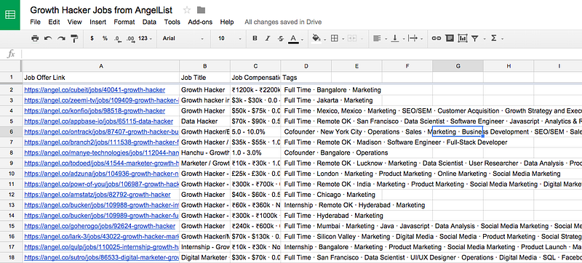This screenshot has width=582, height=263.
Task: Select column A header
Action: [x=101, y=66]
